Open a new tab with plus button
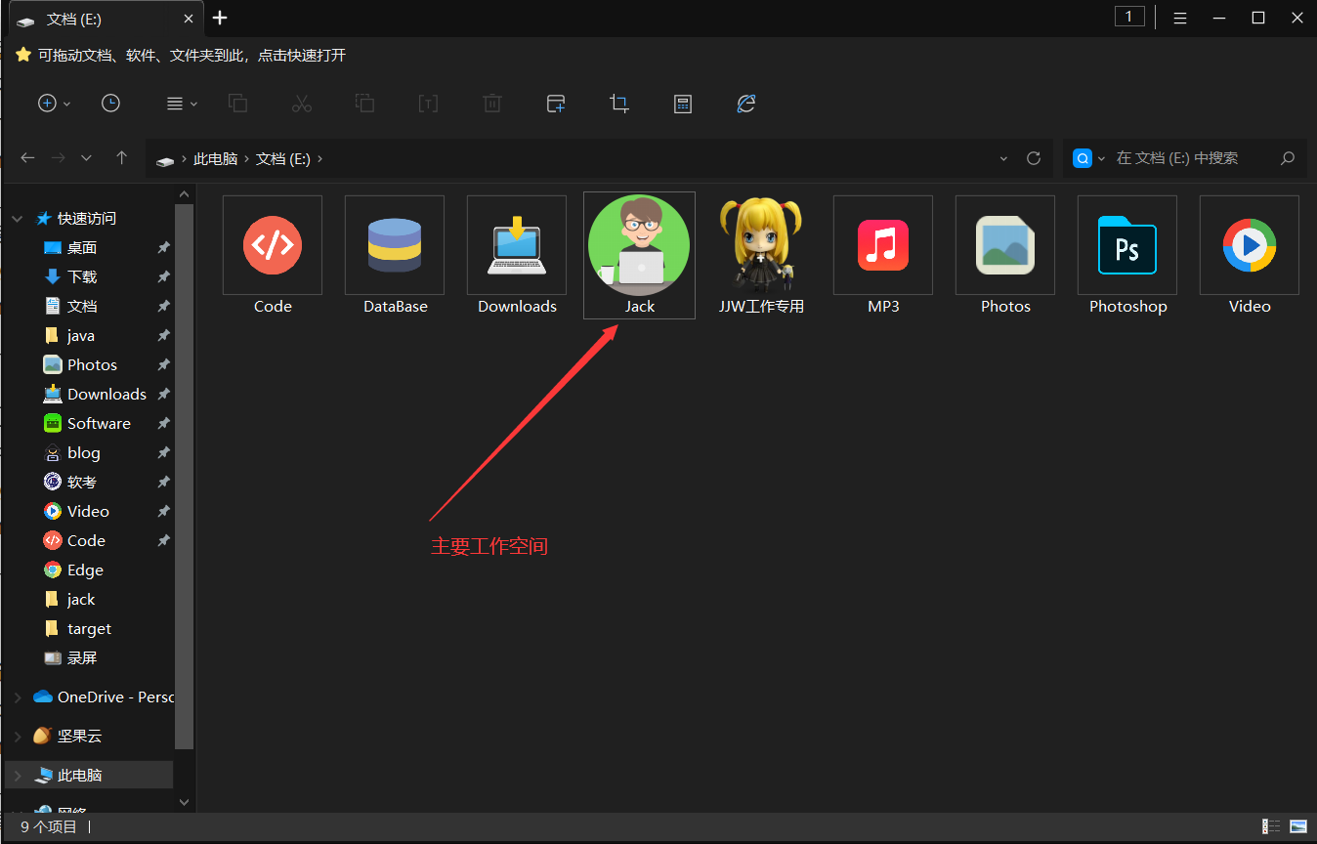The height and width of the screenshot is (844, 1317). click(x=220, y=18)
